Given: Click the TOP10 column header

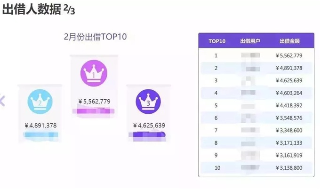Looking at the screenshot, I should (x=216, y=41).
